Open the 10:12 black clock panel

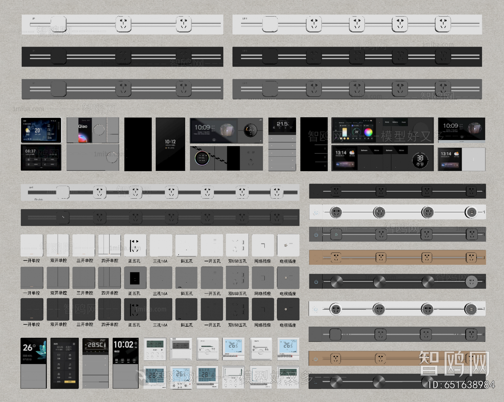point(170,144)
